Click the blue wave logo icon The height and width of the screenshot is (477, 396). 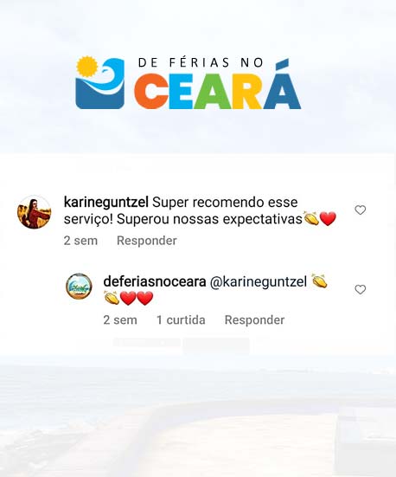100,84
